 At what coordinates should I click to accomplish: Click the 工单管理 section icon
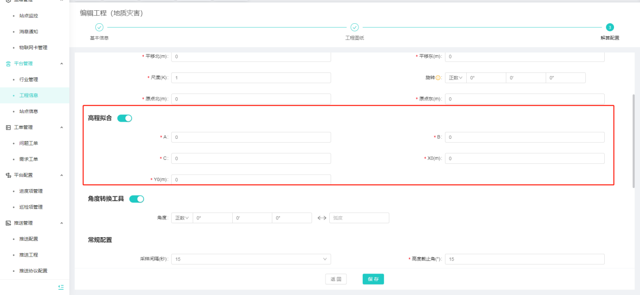click(x=8, y=128)
